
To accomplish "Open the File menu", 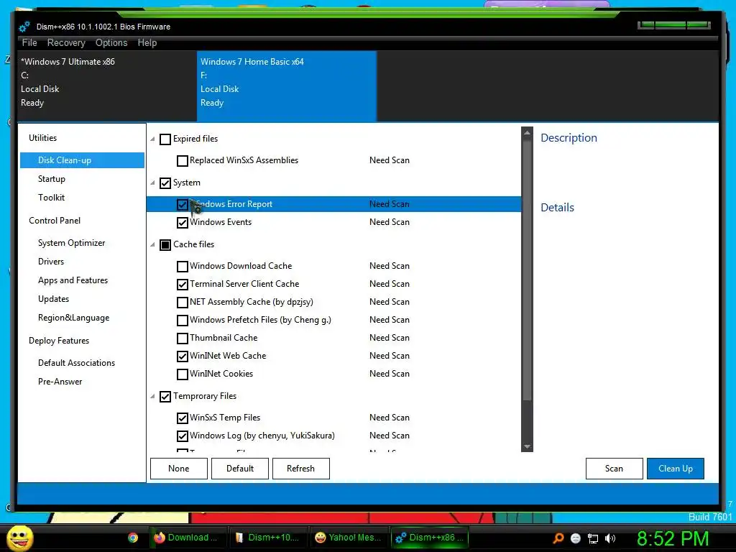I will pos(29,42).
